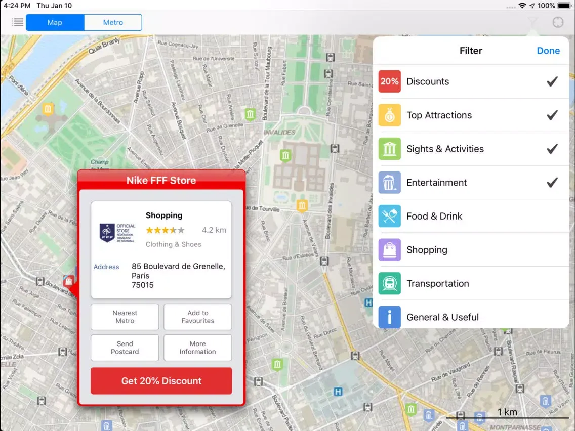Click the star rating of the store

point(165,230)
